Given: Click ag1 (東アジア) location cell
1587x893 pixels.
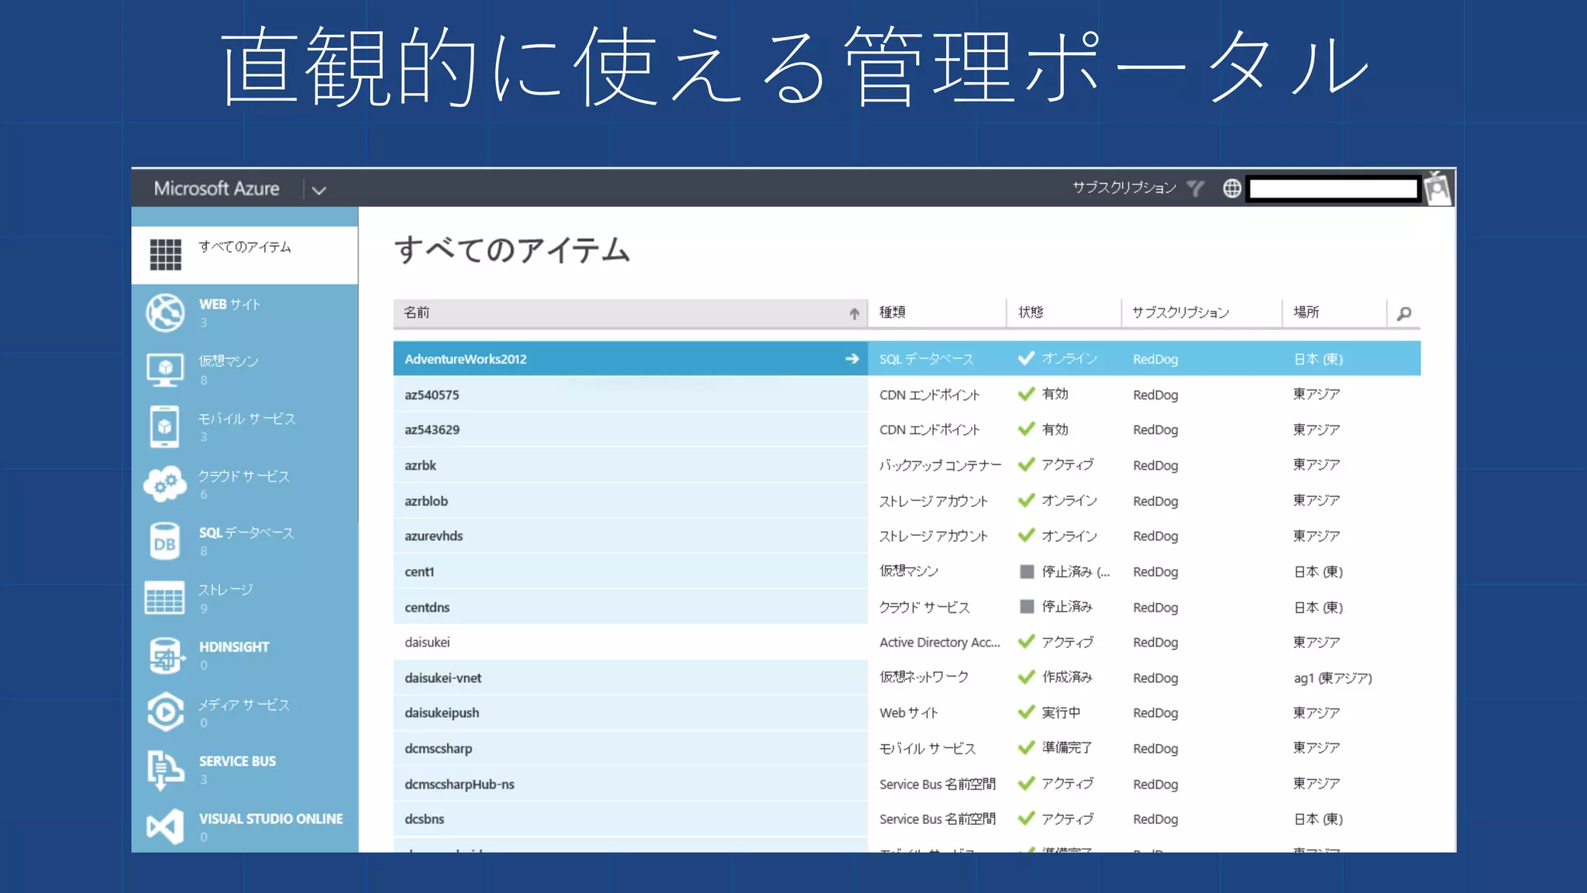Looking at the screenshot, I should (1332, 678).
